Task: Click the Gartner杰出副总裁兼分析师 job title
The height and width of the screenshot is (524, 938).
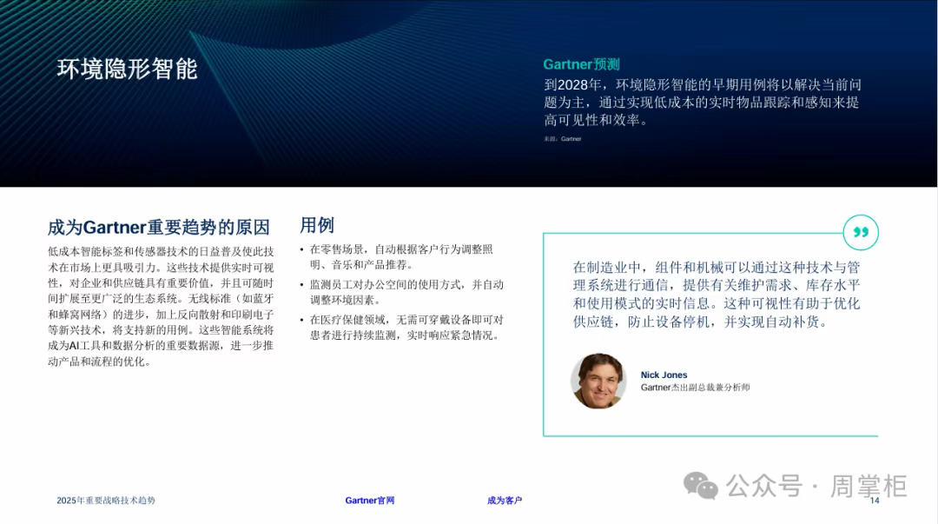Action: tap(695, 388)
